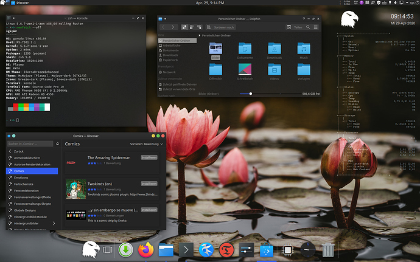Screen dimensions: 420x262
Task: Expand the hidden tray icons arrow
Action: [407, 2]
